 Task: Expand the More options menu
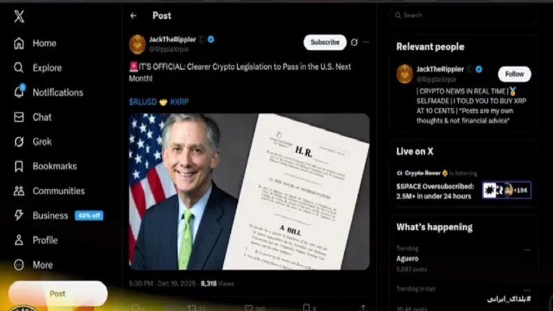pos(42,265)
